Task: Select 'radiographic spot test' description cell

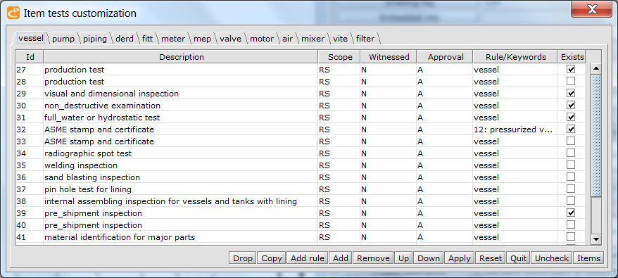Action: (x=181, y=153)
